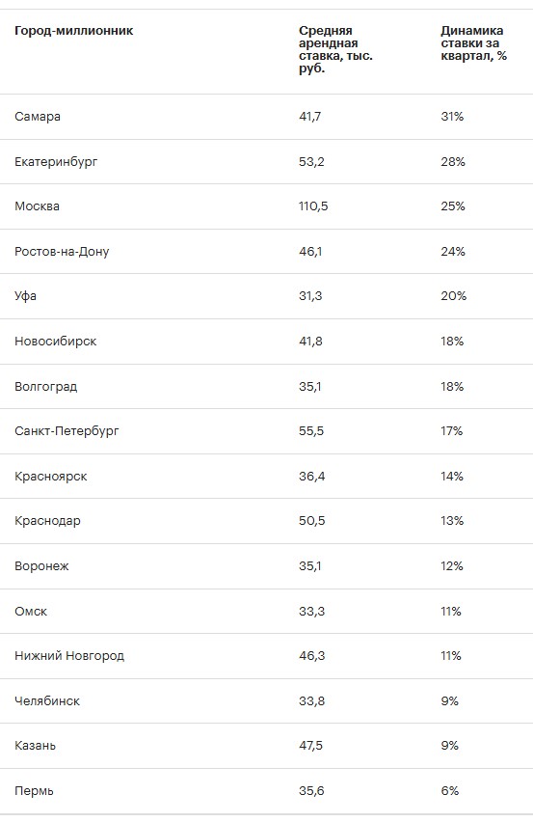Click the 6% value in Пермь row
The height and width of the screenshot is (822, 533).
click(450, 791)
